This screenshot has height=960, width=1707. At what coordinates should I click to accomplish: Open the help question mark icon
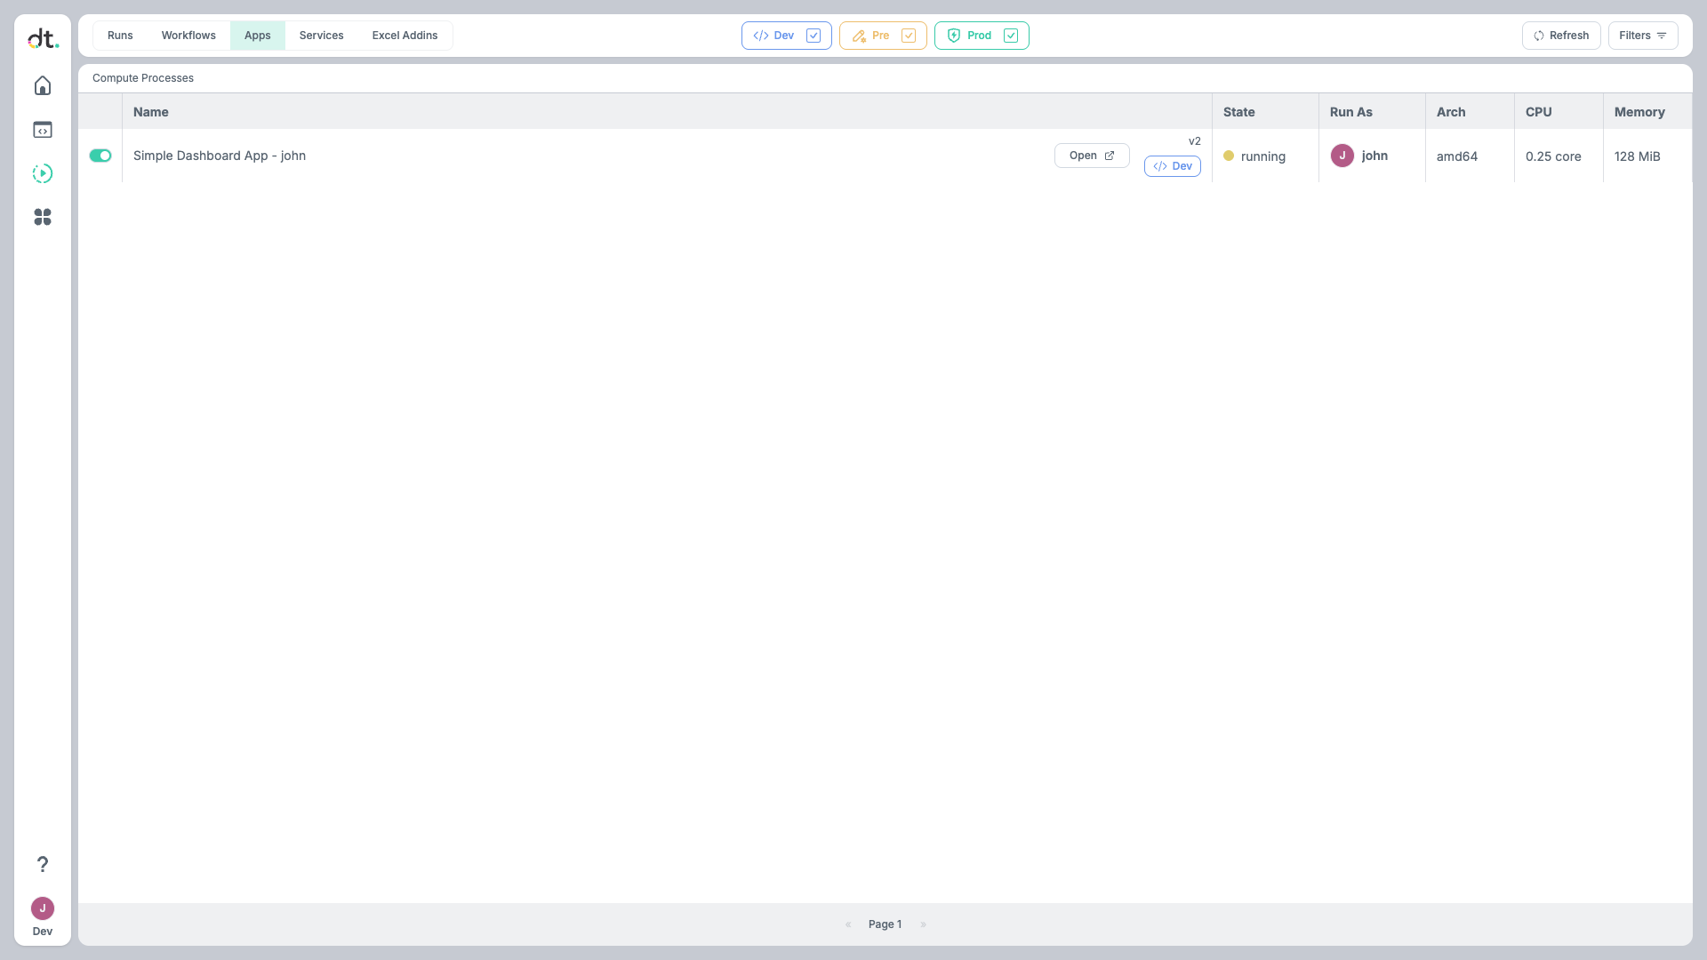[x=43, y=864]
